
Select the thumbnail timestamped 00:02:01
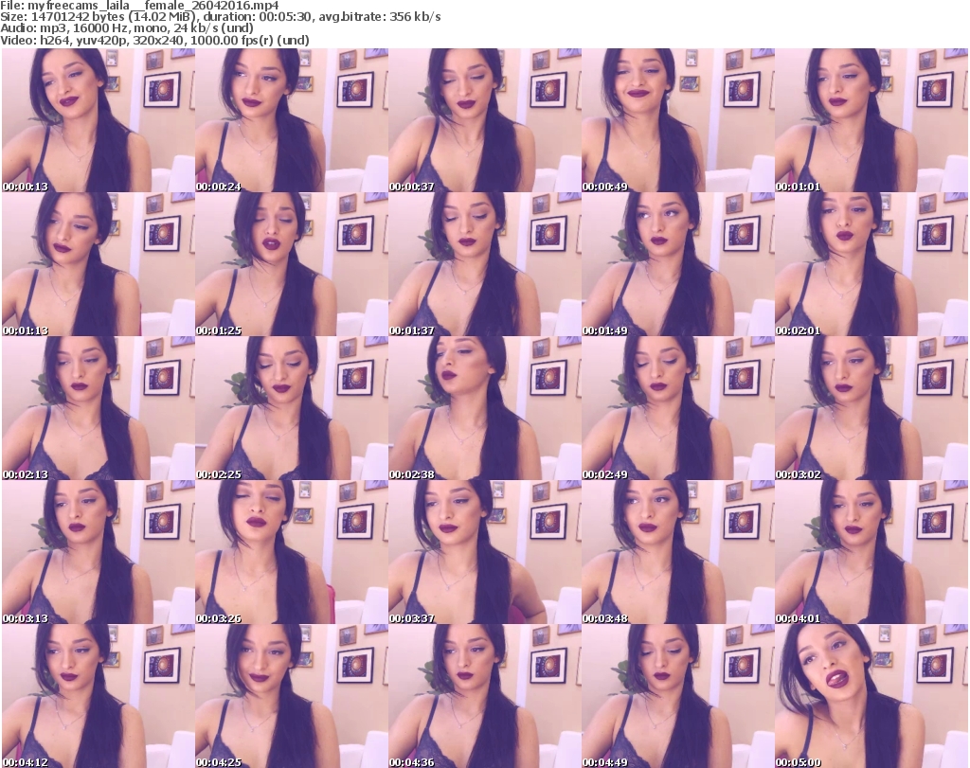coord(871,264)
